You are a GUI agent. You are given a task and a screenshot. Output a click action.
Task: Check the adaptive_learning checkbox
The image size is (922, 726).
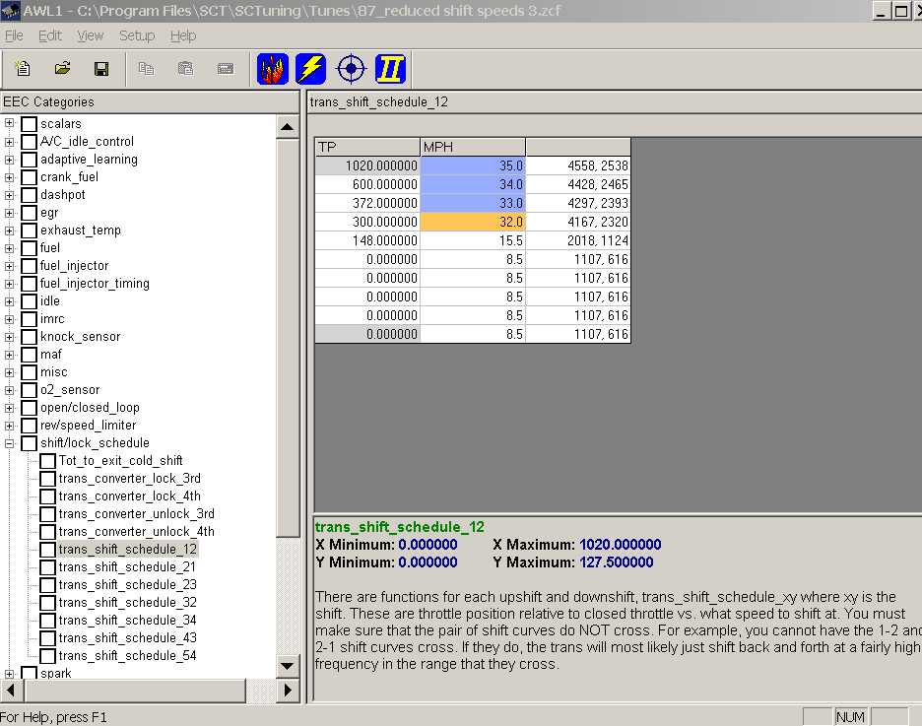(x=29, y=160)
